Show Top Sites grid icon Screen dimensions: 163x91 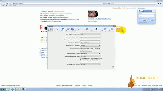(7, 6)
